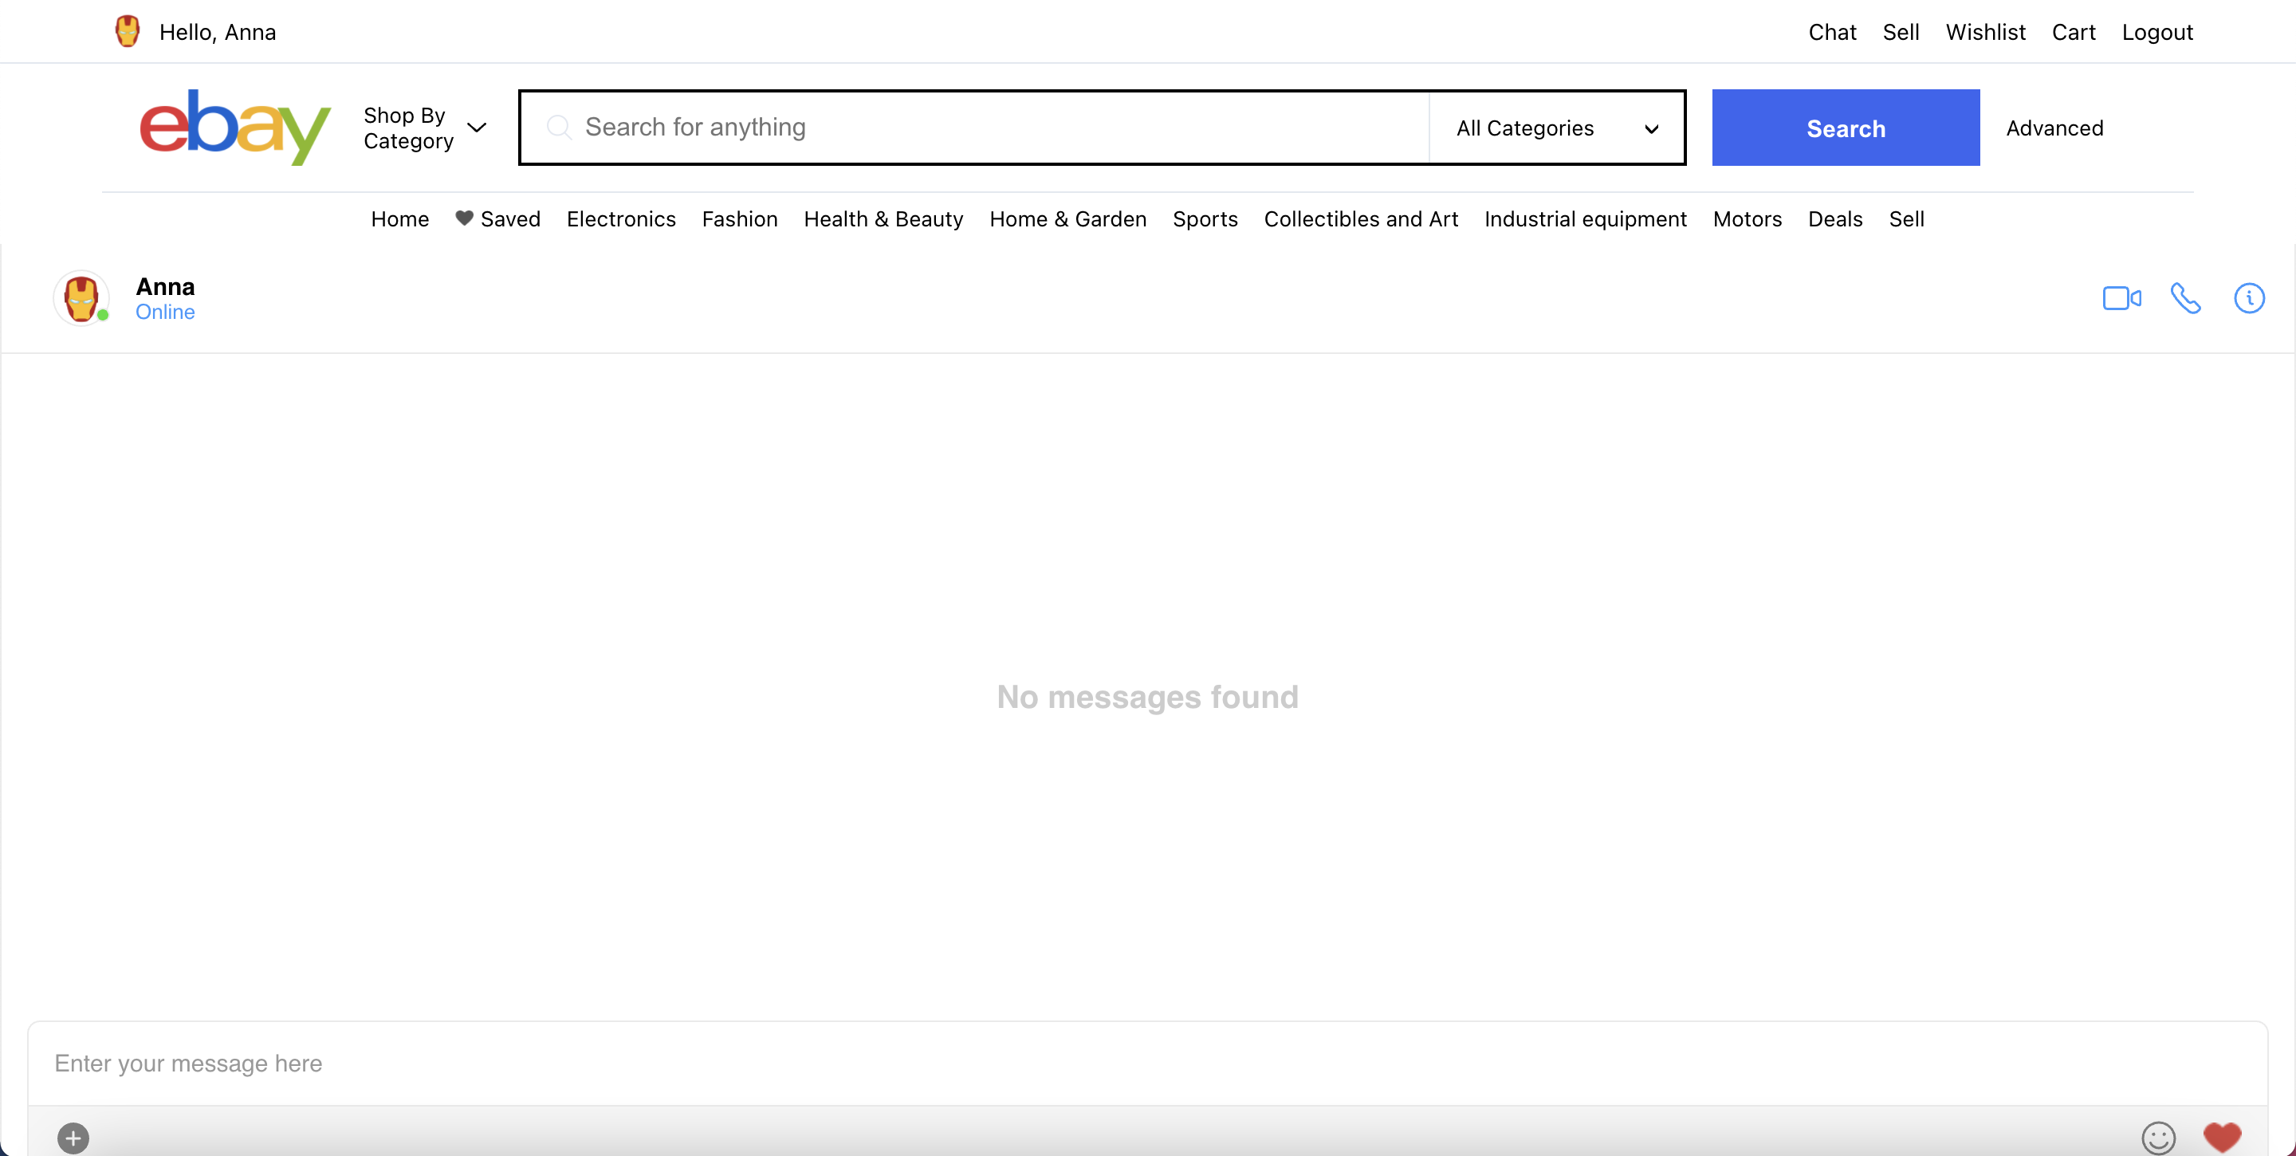Click the blue Search button
Screen dimensions: 2296x1156
point(1845,128)
